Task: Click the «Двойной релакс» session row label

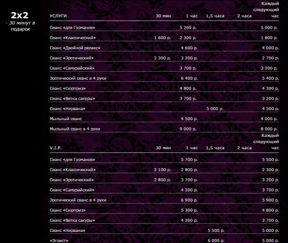Action: pyautogui.click(x=75, y=48)
